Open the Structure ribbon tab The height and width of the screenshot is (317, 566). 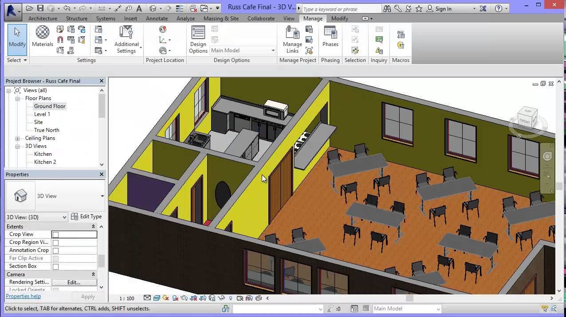pyautogui.click(x=77, y=19)
